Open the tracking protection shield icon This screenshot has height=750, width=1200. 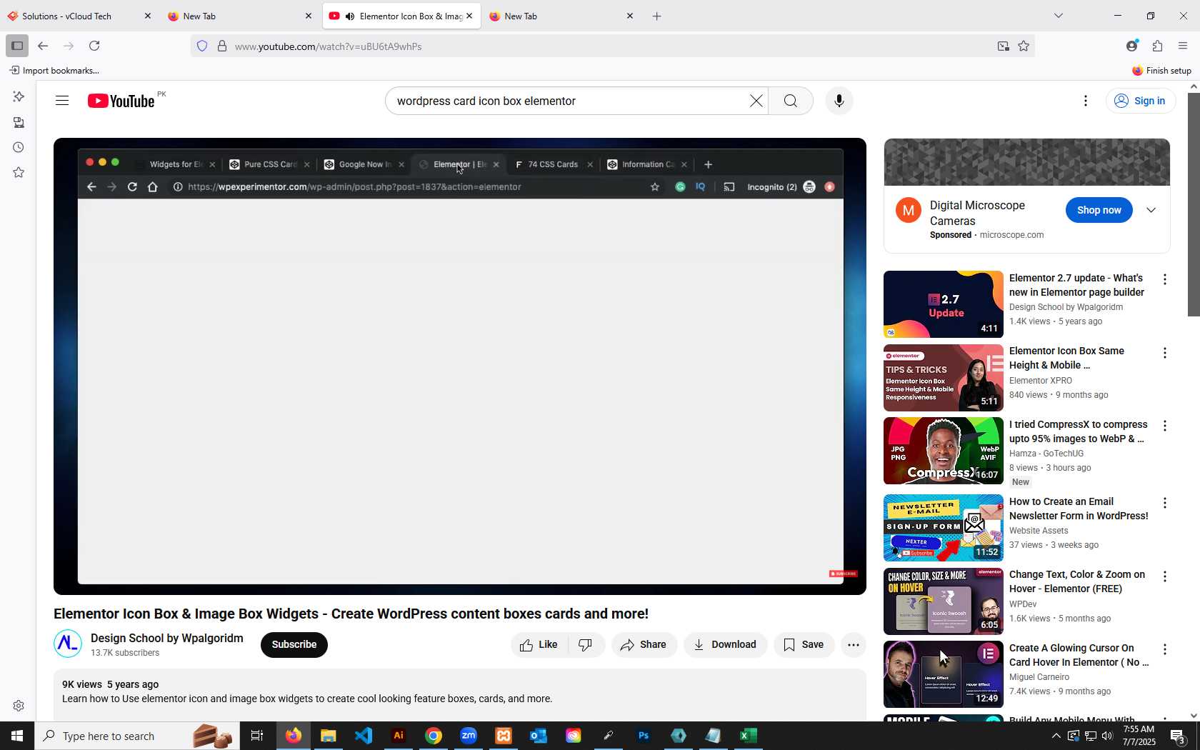click(x=202, y=46)
